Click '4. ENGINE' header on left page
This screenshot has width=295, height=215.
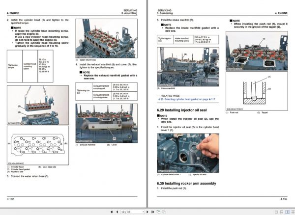pos(13,13)
